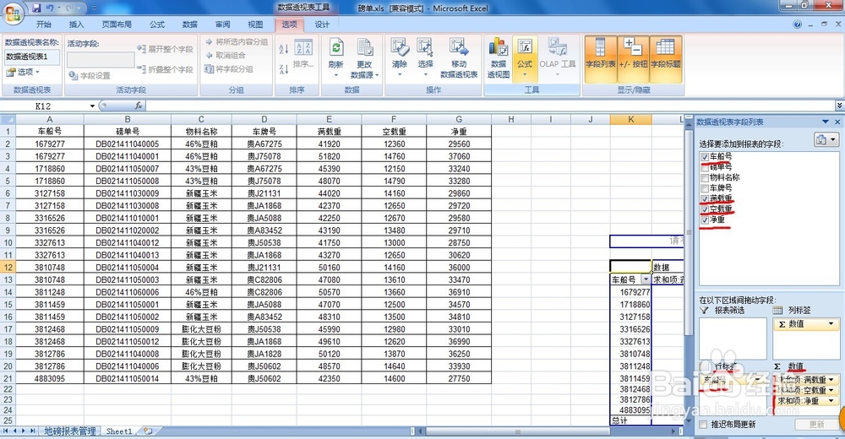Image resolution: width=845 pixels, height=439 pixels.
Task: Click 字段设置 field settings
Action: (x=90, y=76)
